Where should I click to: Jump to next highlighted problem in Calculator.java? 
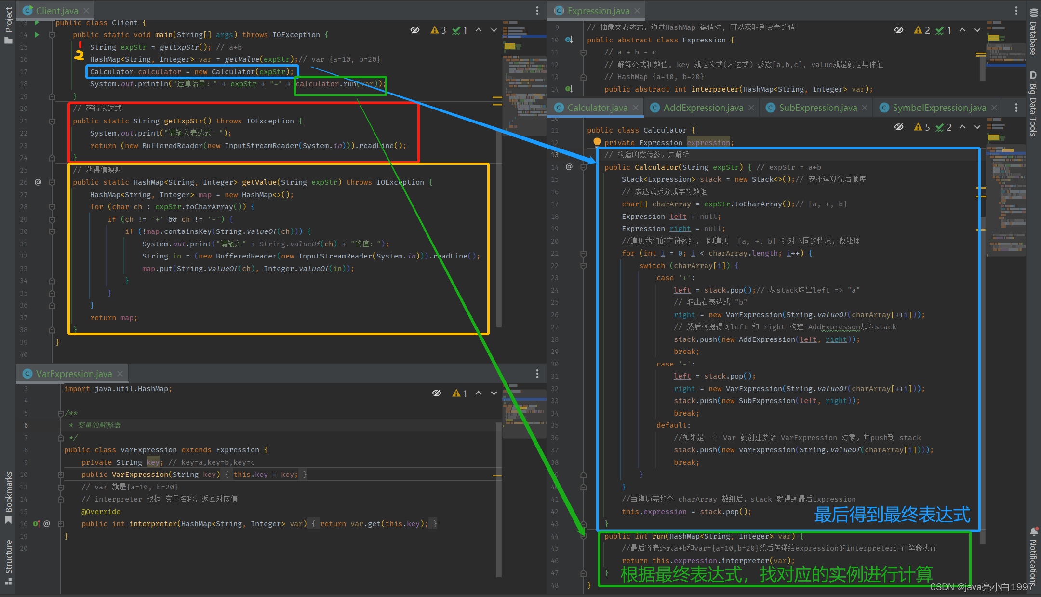977,127
